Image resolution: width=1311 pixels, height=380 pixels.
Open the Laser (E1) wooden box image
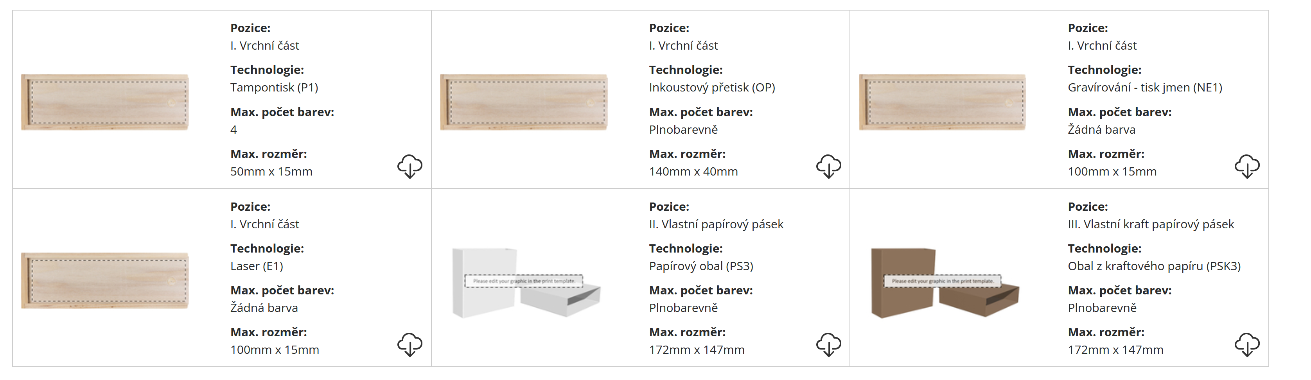[105, 281]
